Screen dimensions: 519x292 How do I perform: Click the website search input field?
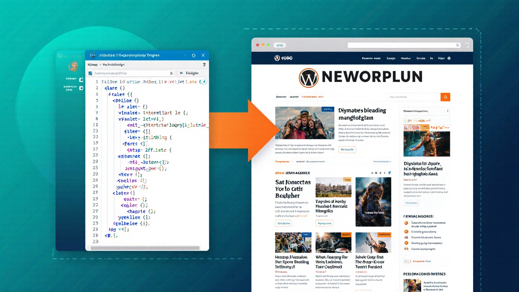click(414, 97)
